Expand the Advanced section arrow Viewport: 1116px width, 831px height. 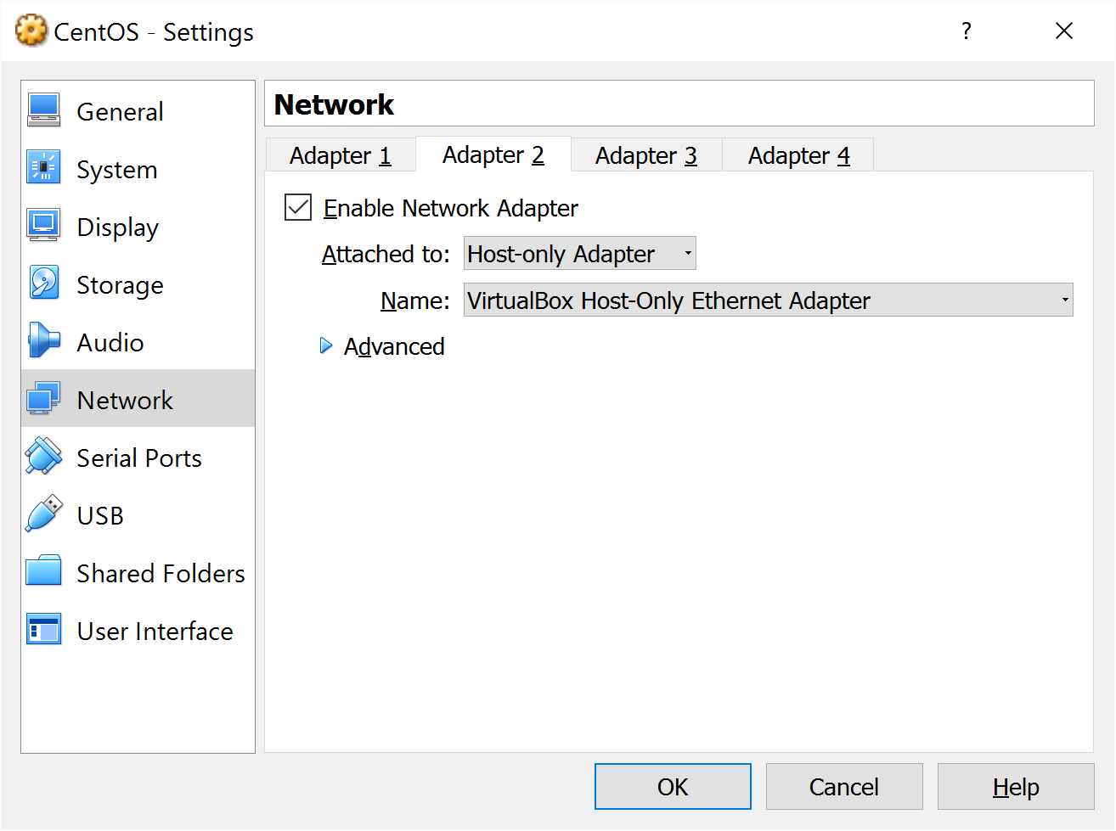click(326, 345)
